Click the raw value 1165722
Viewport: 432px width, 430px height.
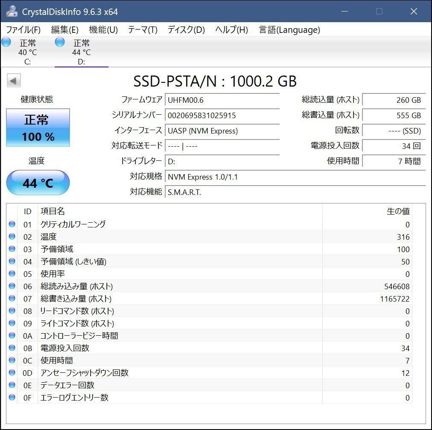(395, 299)
